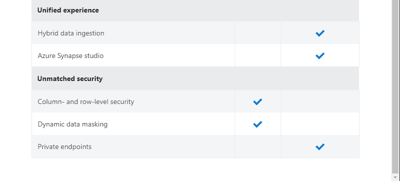
Task: Click the checkmark in the Hybrid data ingestion row
Action: 320,33
